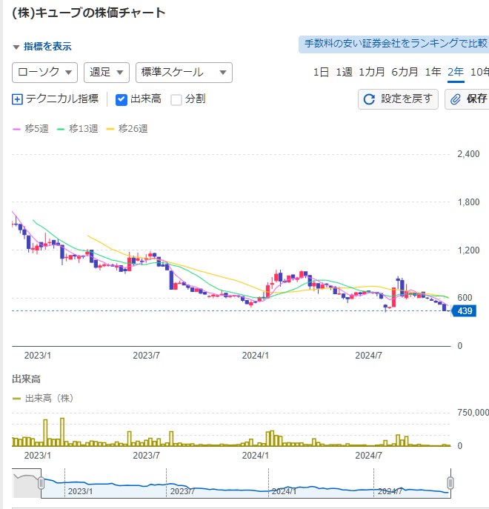Toggle the 移5週 moving average legend

30,129
